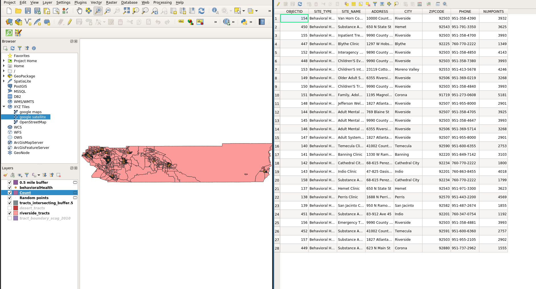The image size is (536, 289).
Task: Sort table by NUMPOINTS column header
Action: (493, 12)
